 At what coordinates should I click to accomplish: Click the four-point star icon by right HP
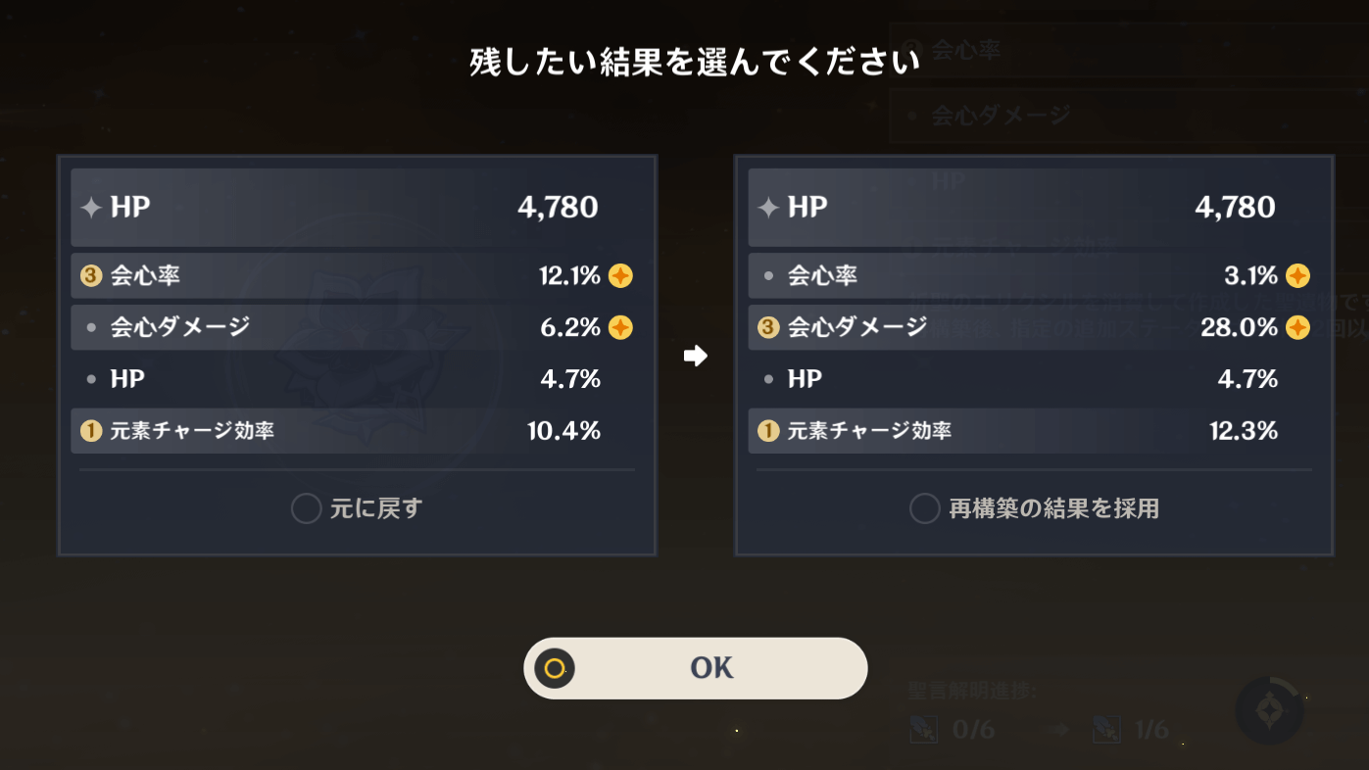(x=768, y=208)
